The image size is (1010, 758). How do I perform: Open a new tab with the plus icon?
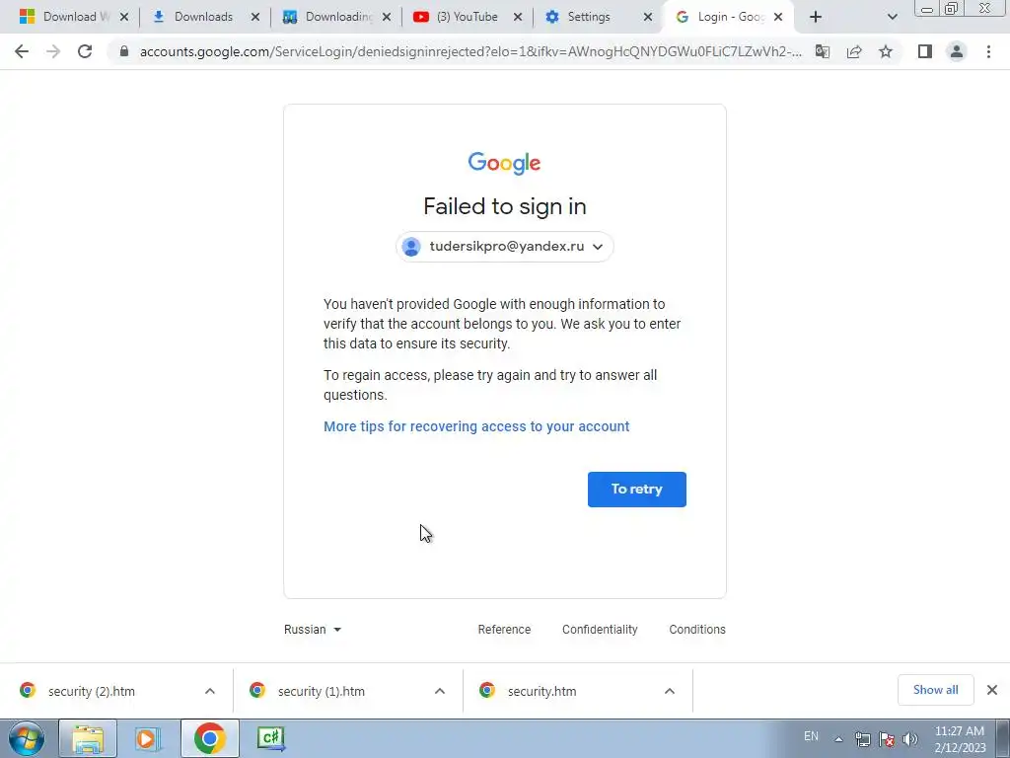pos(816,17)
